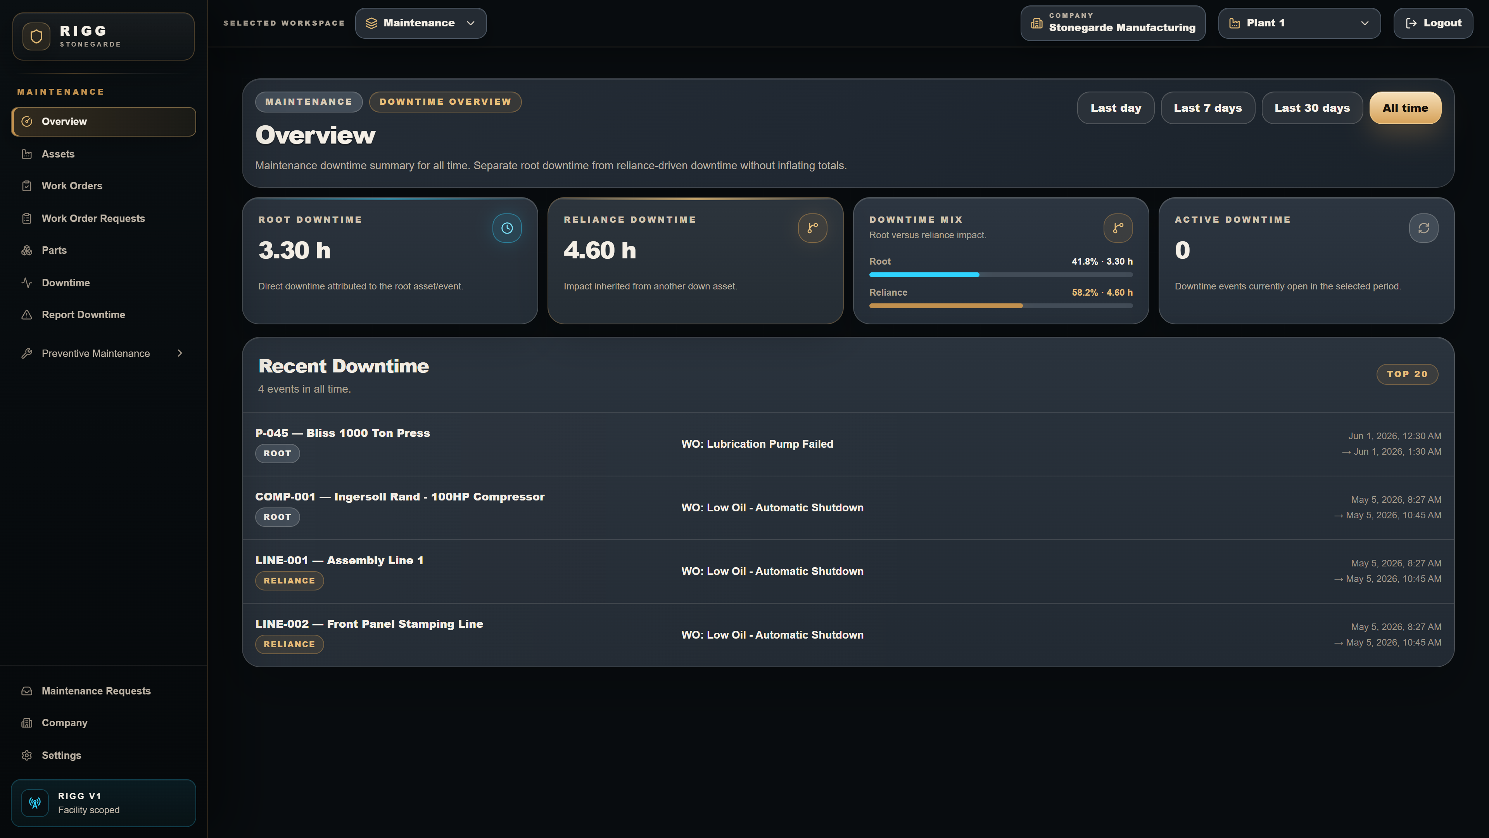Click the Preventive Maintenance wrench icon
This screenshot has height=838, width=1489.
27,353
